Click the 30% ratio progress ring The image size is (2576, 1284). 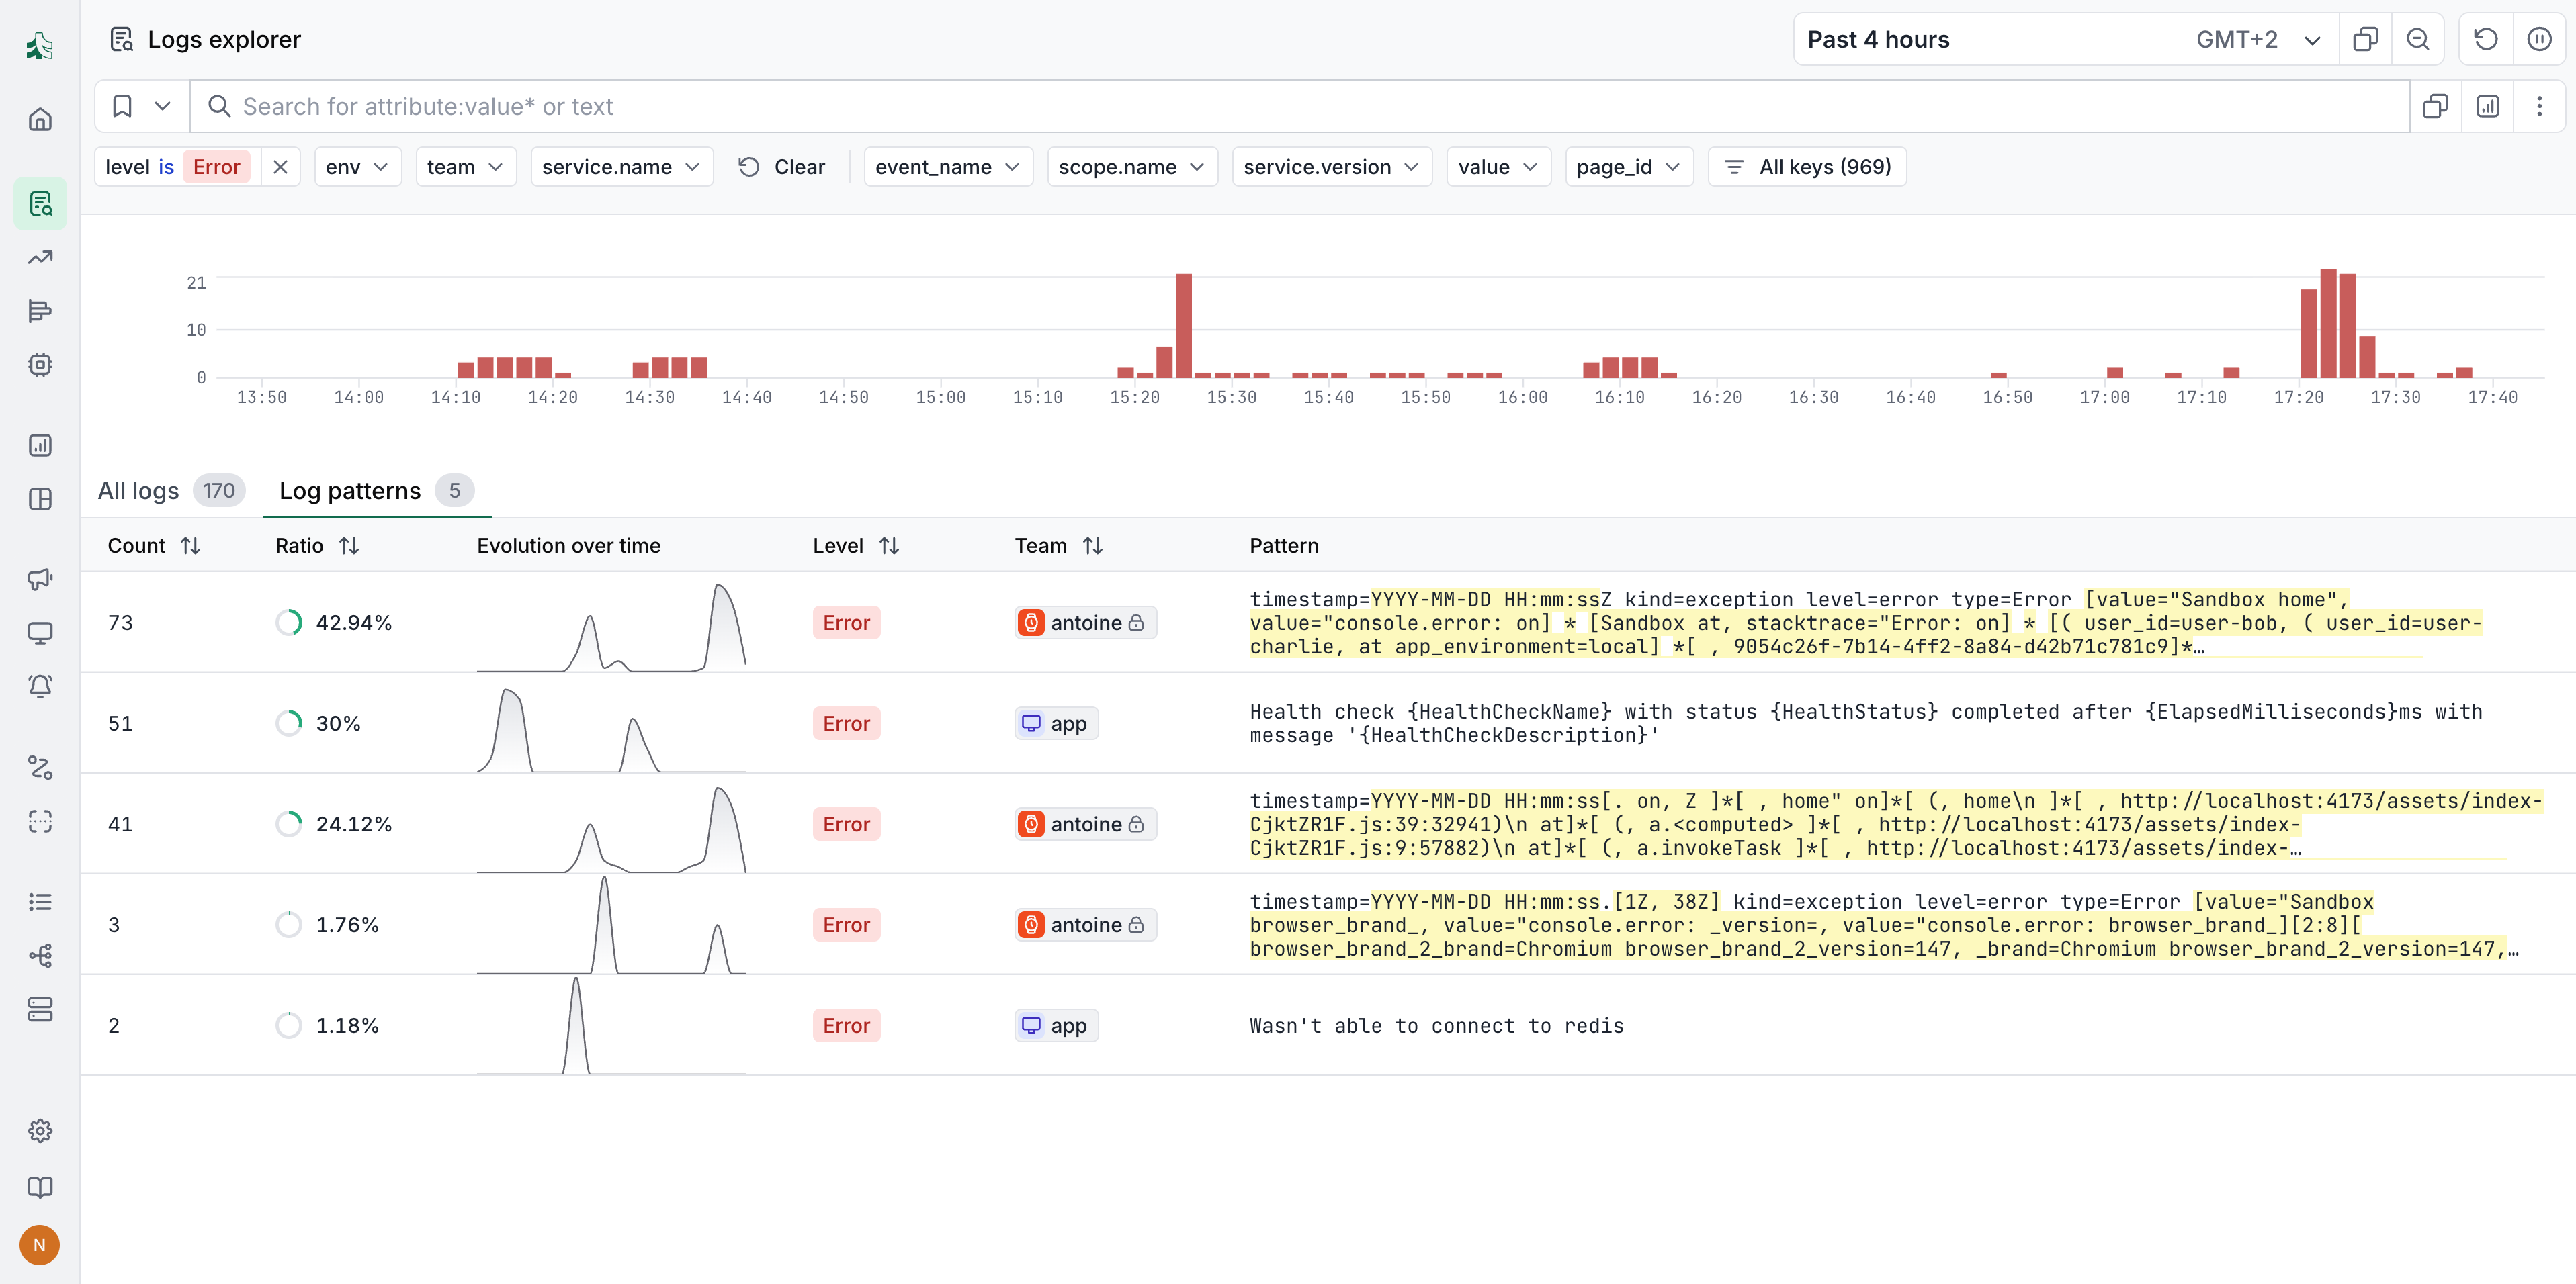click(289, 723)
